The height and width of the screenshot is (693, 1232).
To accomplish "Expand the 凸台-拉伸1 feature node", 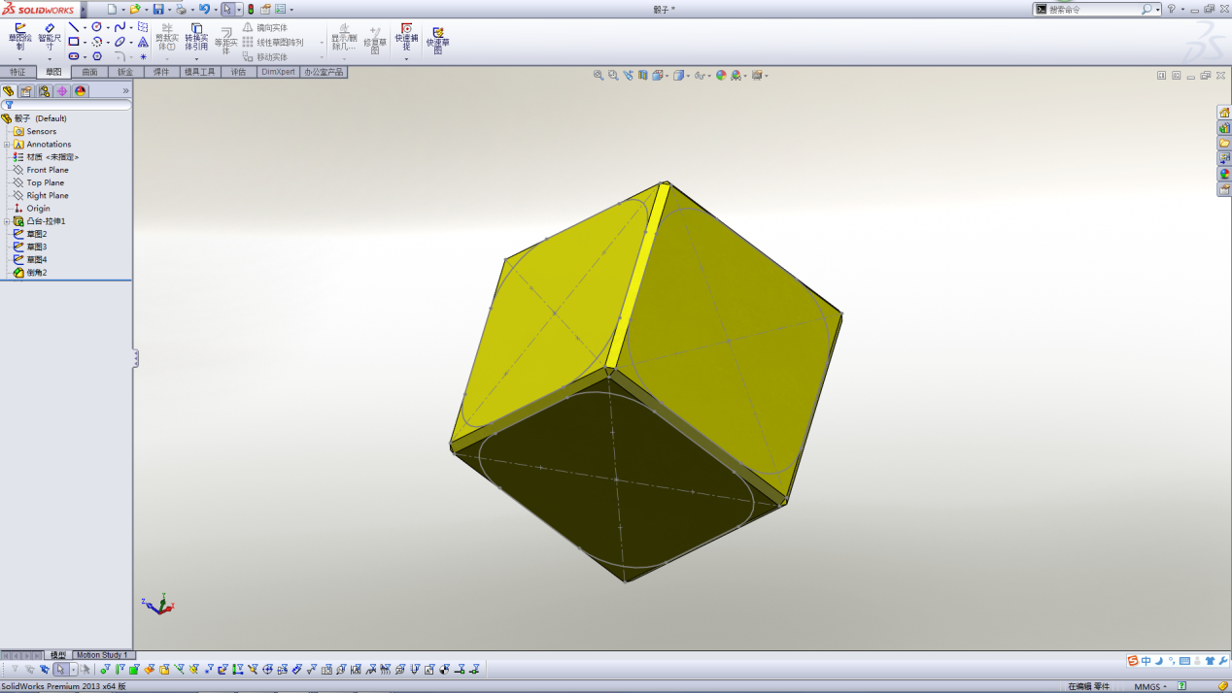I will pos(6,221).
